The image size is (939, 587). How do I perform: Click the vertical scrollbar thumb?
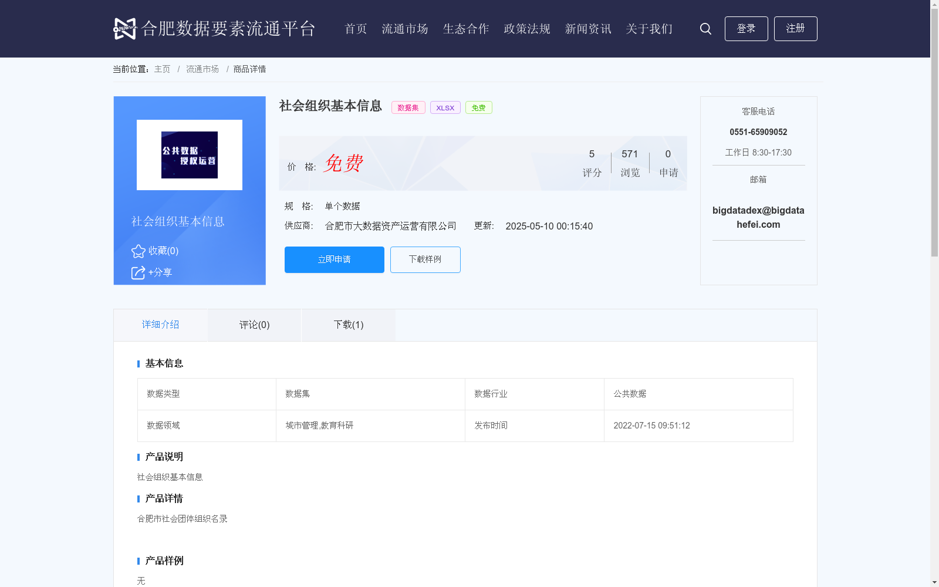pyautogui.click(x=934, y=133)
